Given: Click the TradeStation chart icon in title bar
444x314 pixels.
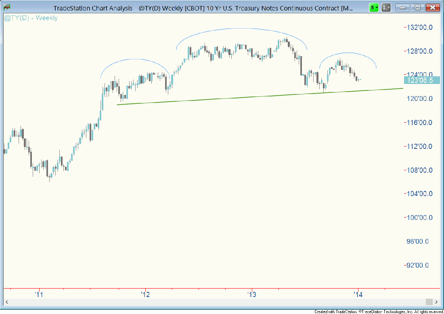Looking at the screenshot, I should point(7,7).
